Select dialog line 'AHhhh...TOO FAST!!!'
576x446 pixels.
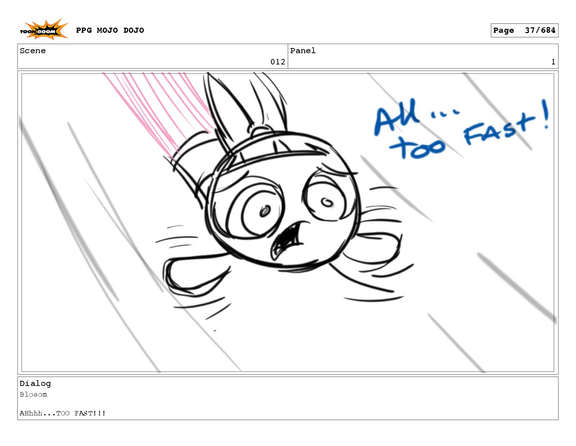point(63,413)
